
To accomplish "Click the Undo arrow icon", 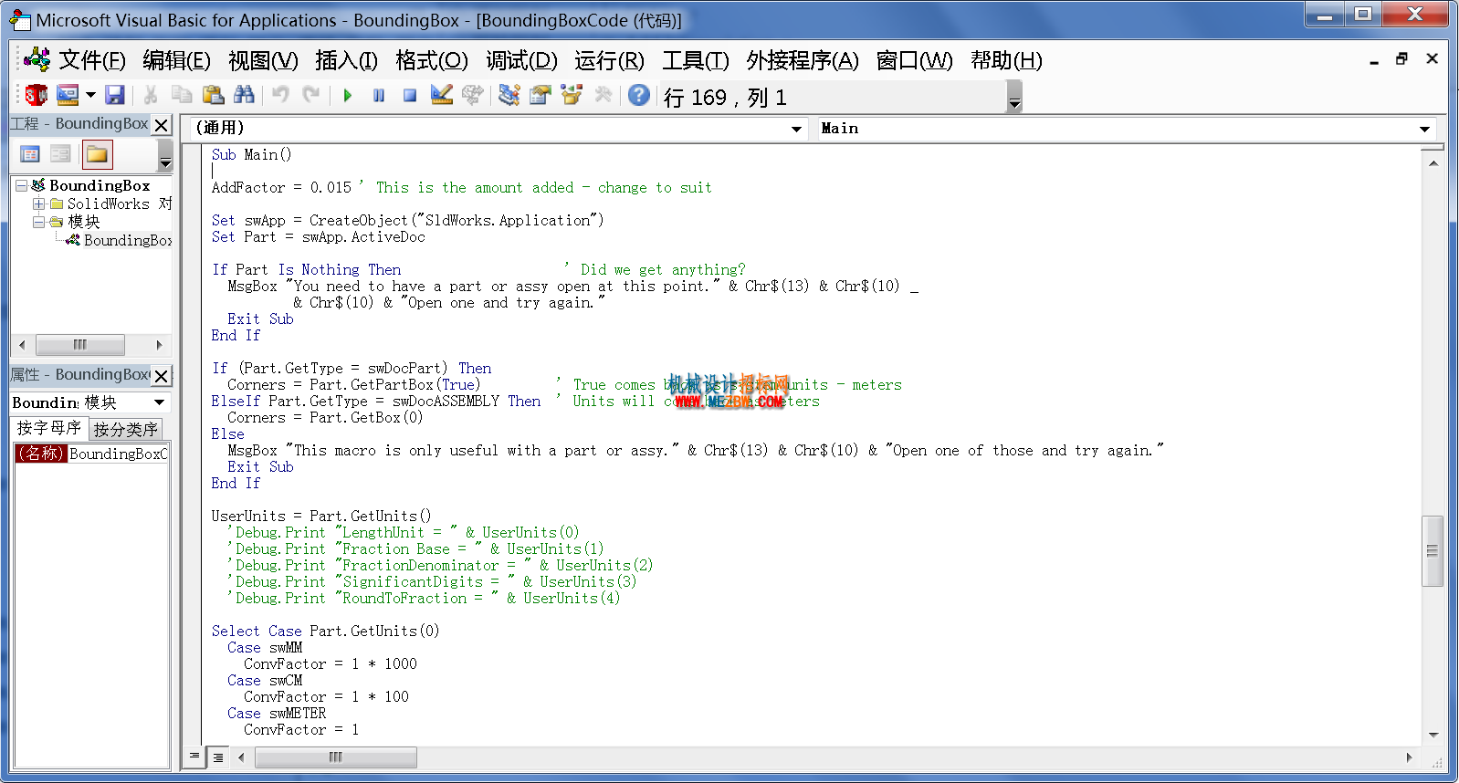I will 281,95.
